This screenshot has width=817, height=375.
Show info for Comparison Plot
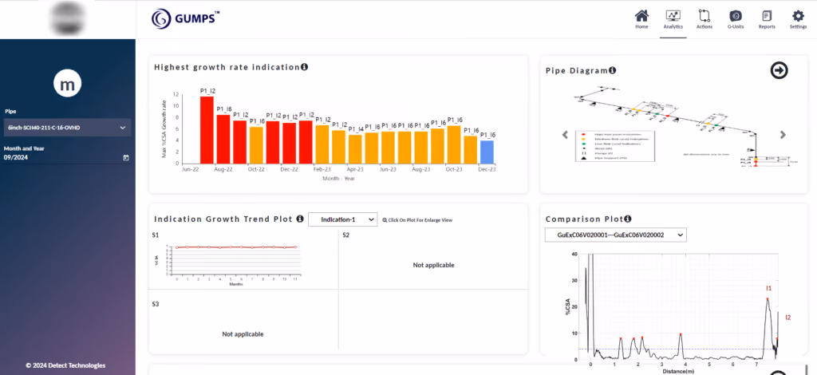pos(628,219)
